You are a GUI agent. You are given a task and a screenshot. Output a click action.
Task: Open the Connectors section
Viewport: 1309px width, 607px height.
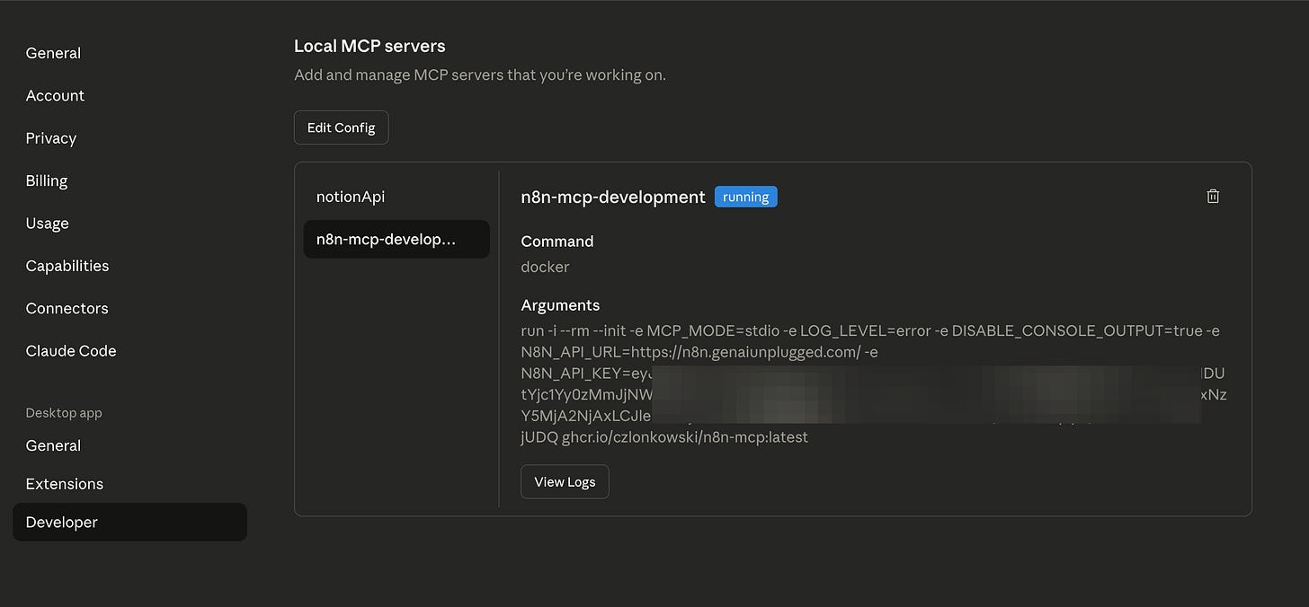pos(67,308)
